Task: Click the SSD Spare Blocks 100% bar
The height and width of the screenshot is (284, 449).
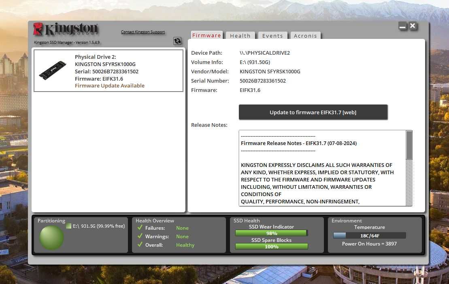Action: click(x=271, y=246)
